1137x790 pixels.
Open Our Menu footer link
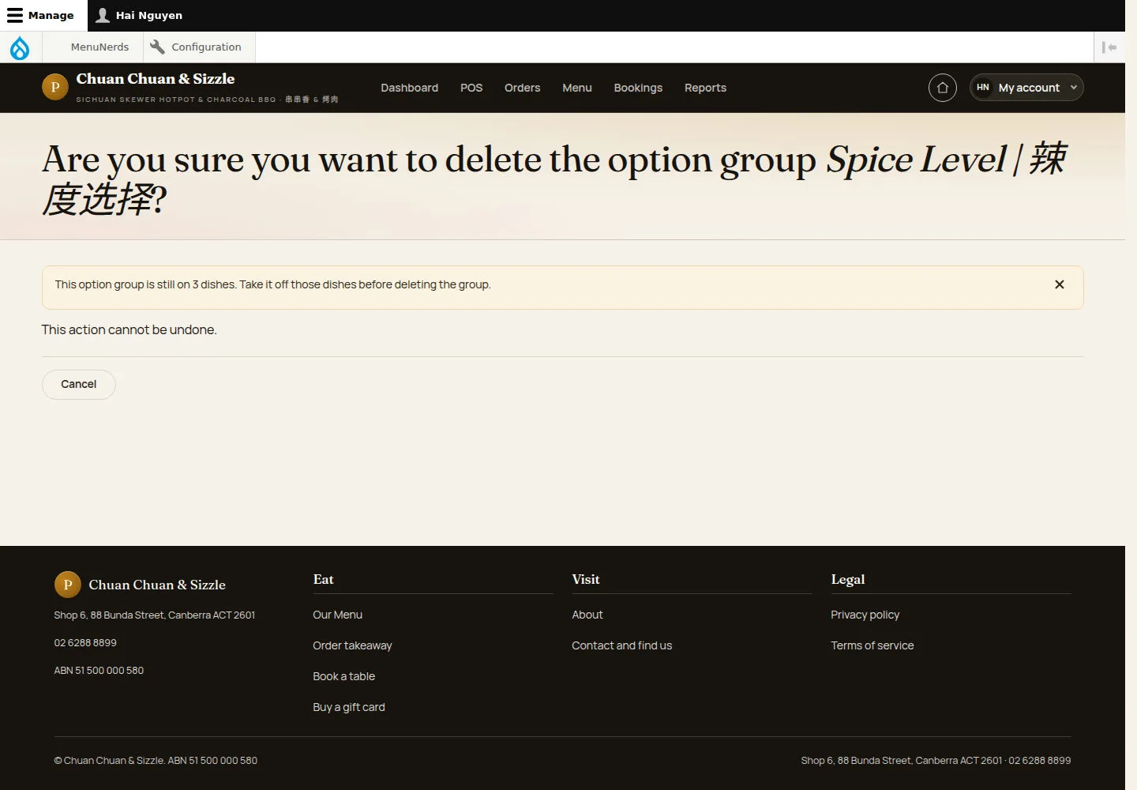point(337,615)
